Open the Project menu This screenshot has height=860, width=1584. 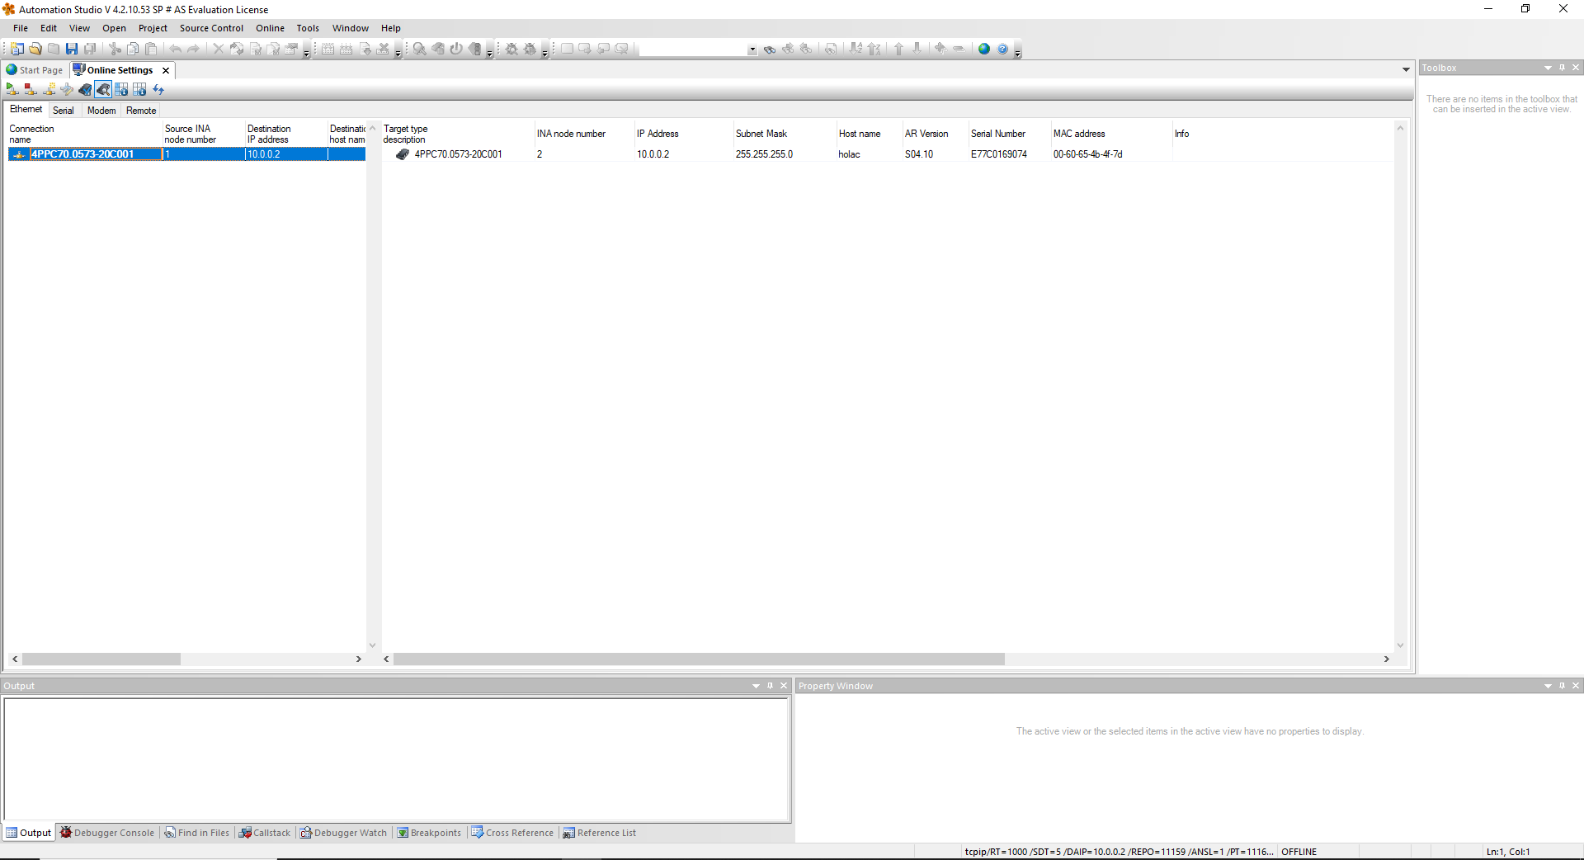point(153,28)
